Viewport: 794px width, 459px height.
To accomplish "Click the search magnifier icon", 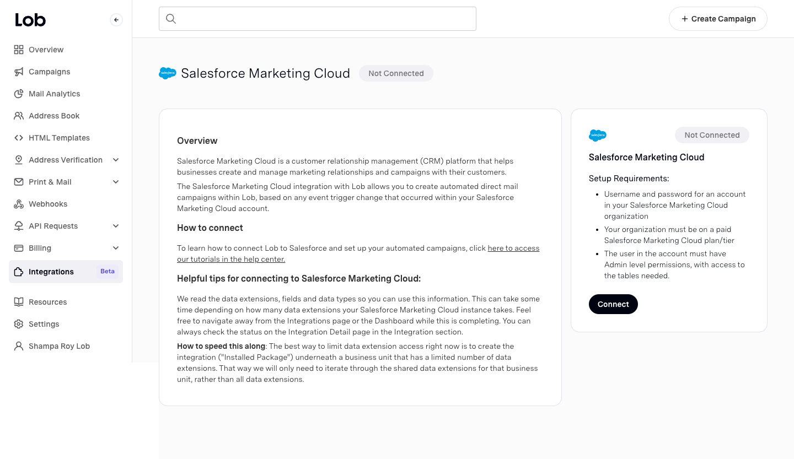I will (171, 19).
